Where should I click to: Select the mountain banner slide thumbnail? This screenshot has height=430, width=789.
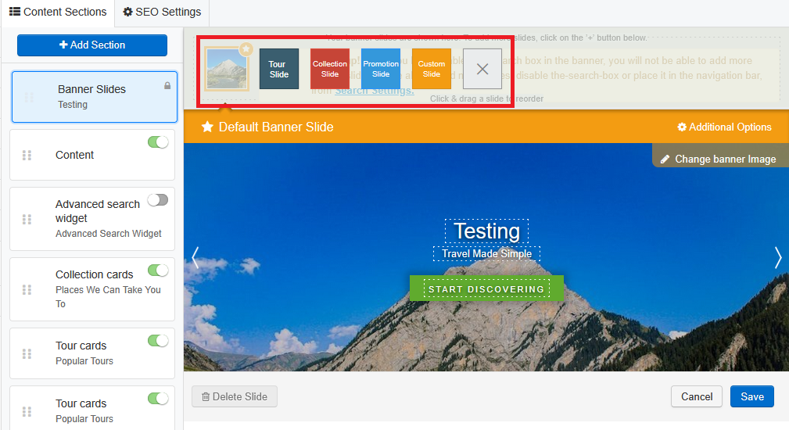coord(227,69)
